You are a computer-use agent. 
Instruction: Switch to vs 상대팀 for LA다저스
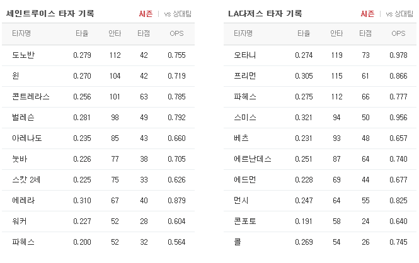[399, 14]
